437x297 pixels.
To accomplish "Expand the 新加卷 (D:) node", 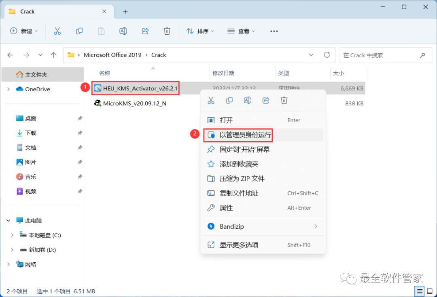I will tap(12, 250).
